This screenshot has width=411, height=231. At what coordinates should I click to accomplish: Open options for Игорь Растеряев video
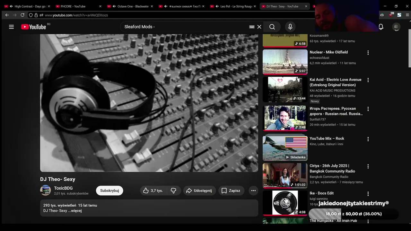368,109
